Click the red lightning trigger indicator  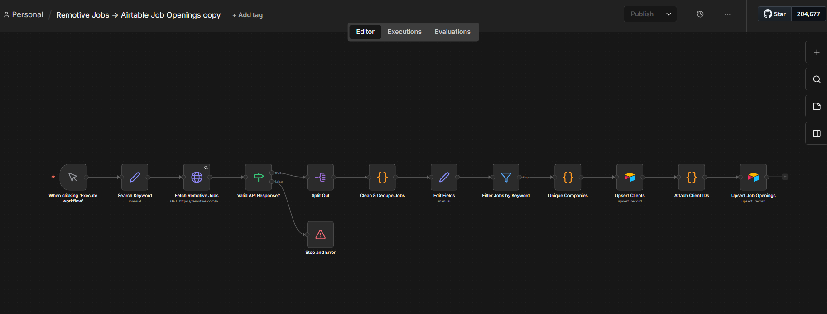[x=53, y=177]
